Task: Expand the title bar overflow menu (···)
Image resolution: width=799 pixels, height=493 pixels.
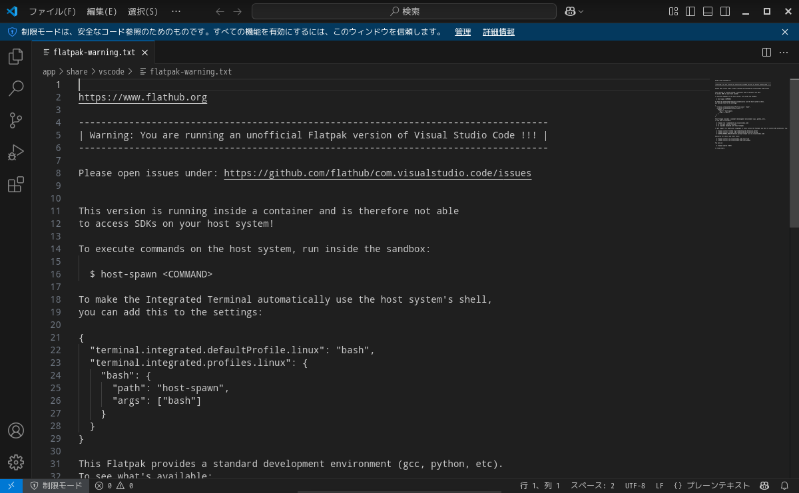Action: [x=176, y=11]
